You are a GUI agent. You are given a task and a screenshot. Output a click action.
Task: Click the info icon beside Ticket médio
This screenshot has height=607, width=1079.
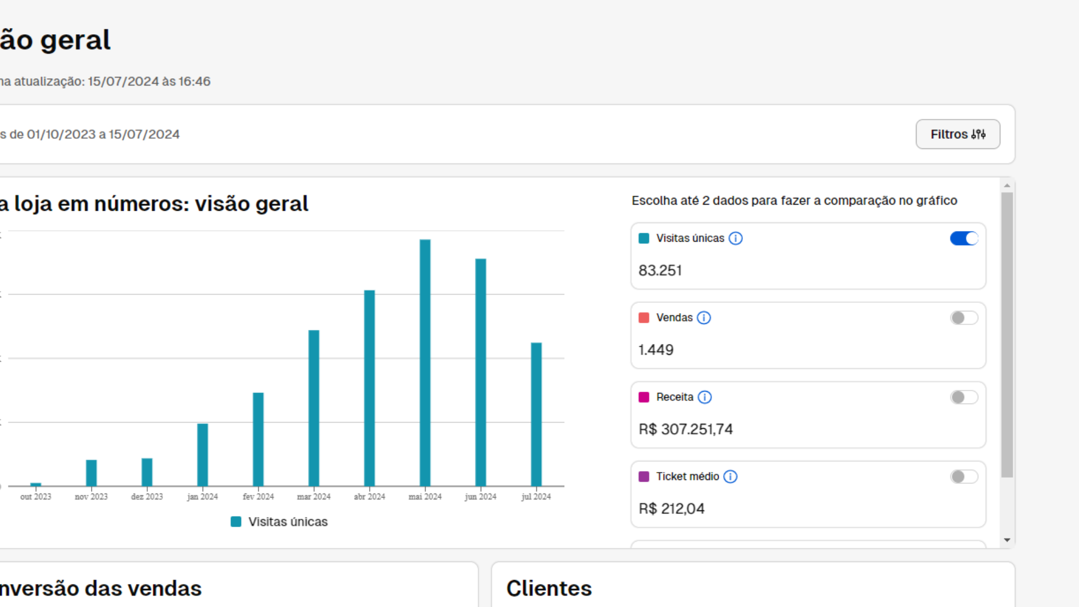click(731, 477)
